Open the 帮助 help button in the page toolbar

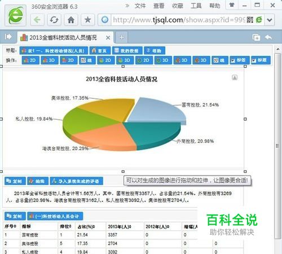coord(155,50)
